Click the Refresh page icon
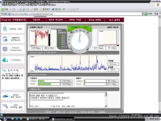Screen dimensions: 161x121 tap(24, 9)
